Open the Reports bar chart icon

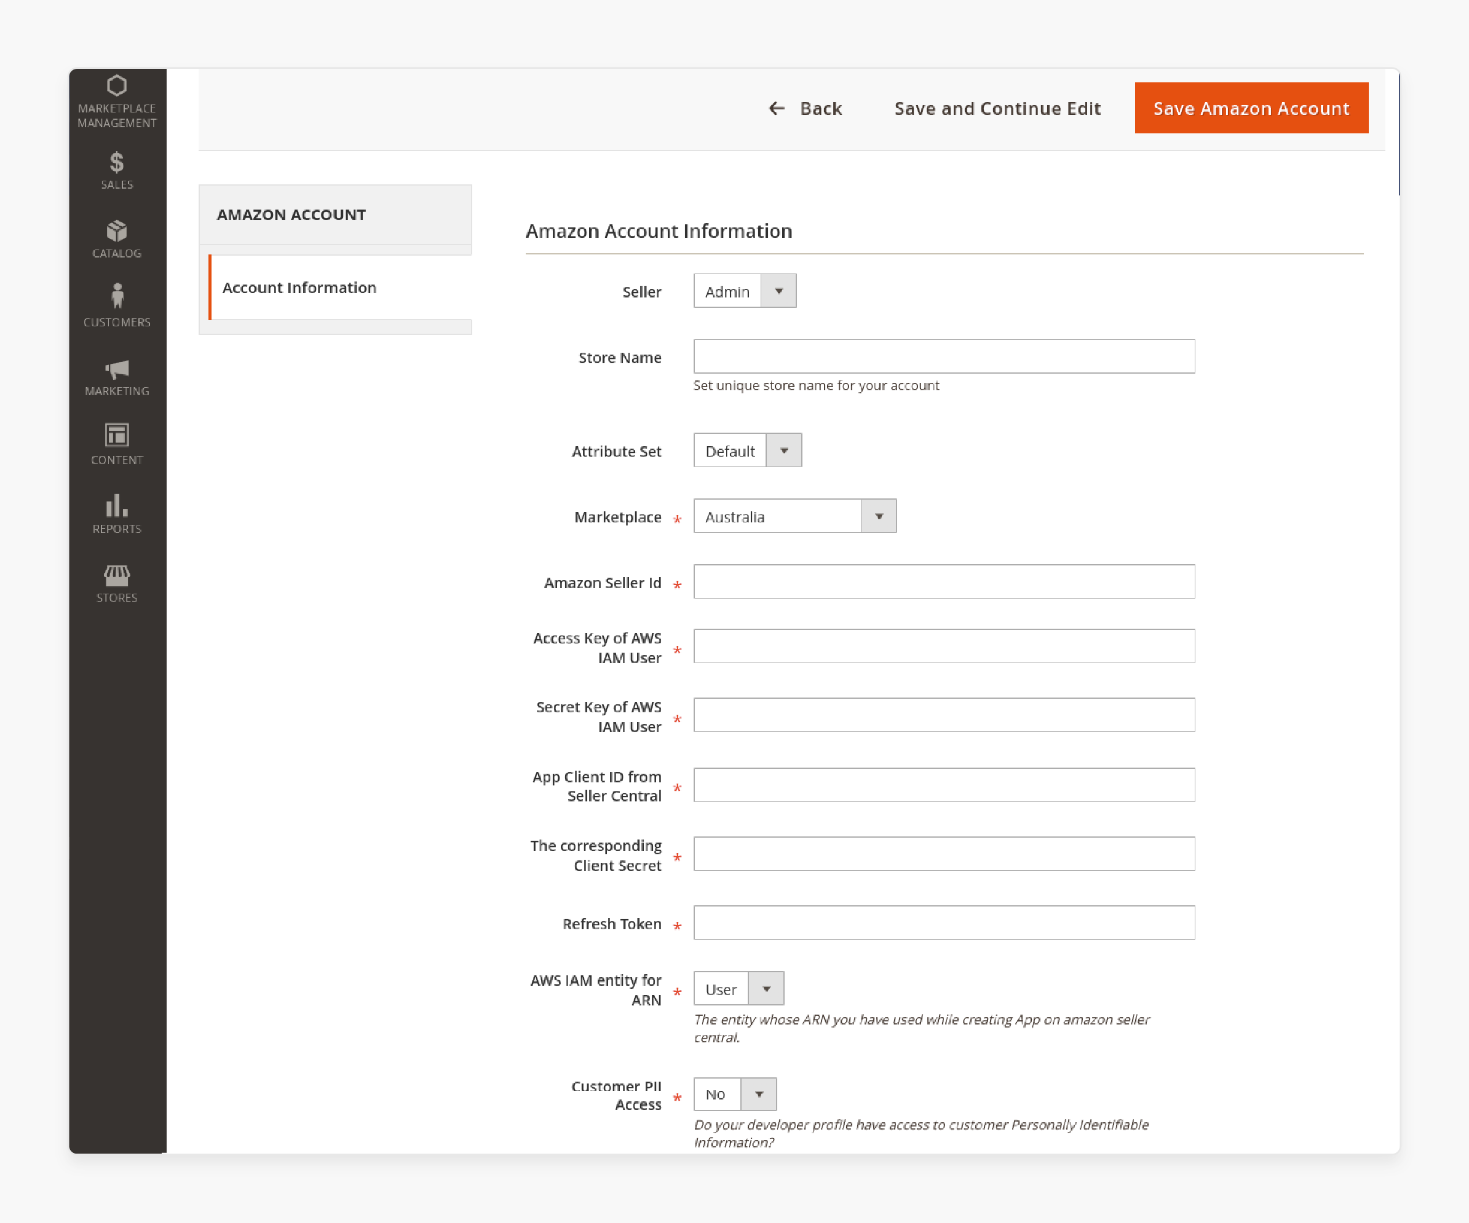pyautogui.click(x=117, y=505)
